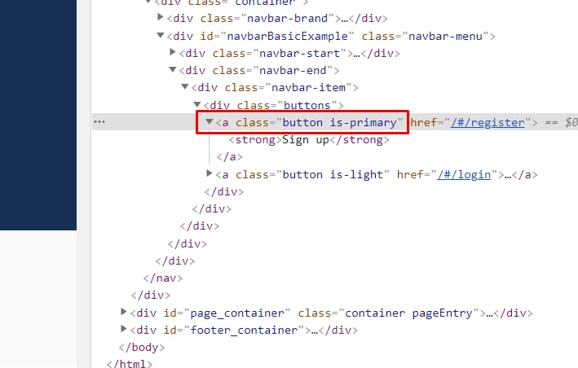
Task: Expand the button is-light anchor node
Action: coord(209,173)
